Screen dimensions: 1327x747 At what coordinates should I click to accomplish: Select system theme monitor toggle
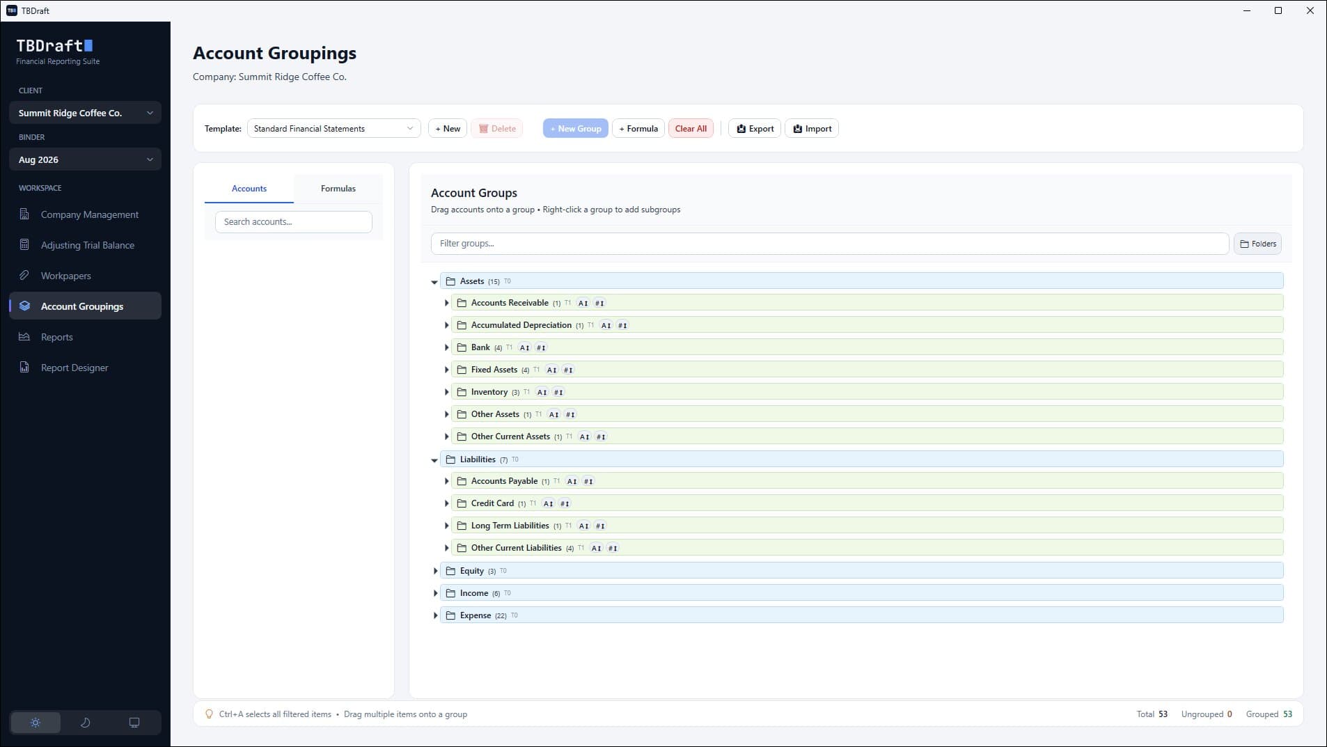134,723
